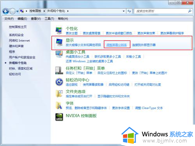Open the 帮助(H) menu

coord(63,19)
